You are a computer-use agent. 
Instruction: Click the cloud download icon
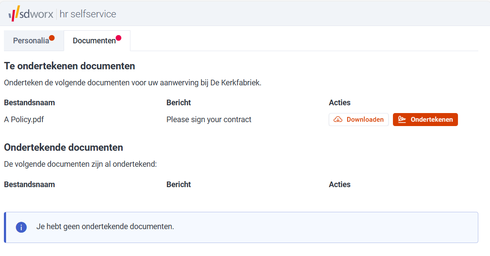(x=338, y=120)
